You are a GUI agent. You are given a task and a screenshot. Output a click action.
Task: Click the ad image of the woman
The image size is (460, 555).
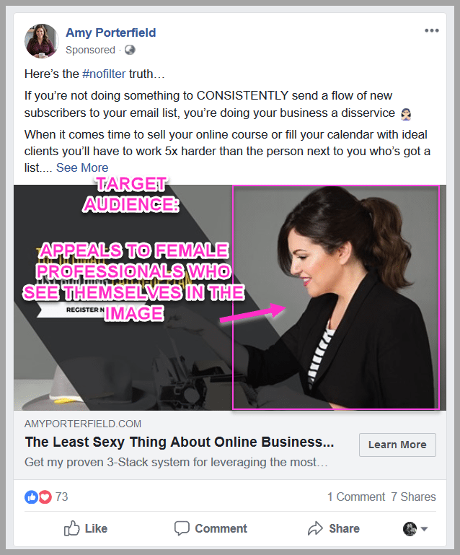pos(230,297)
